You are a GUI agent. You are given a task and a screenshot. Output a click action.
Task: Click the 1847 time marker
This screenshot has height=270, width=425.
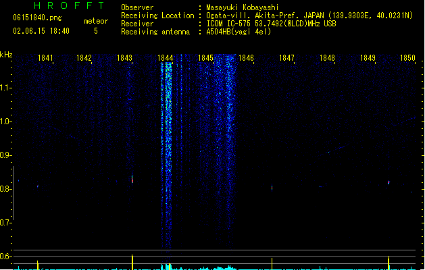[286, 58]
